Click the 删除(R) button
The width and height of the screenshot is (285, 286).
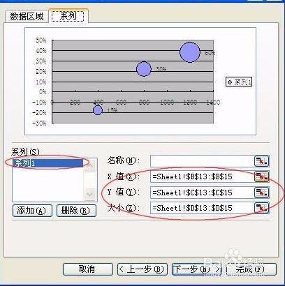(76, 211)
